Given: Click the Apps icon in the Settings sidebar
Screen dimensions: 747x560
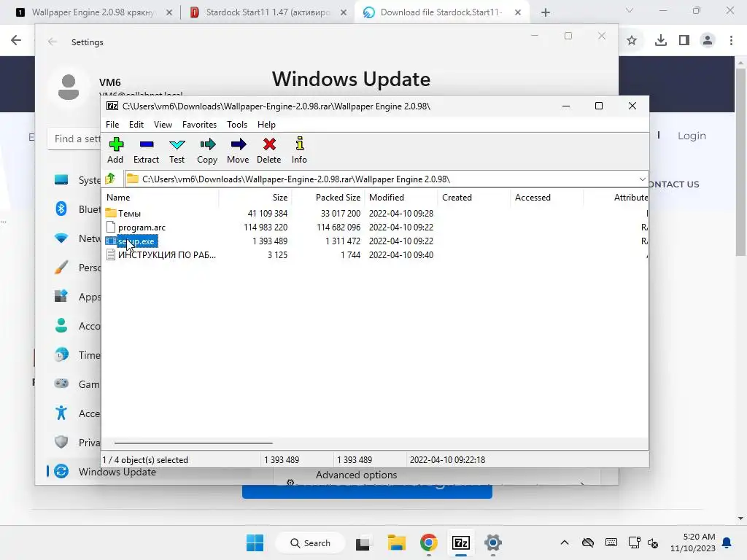Looking at the screenshot, I should click(61, 296).
